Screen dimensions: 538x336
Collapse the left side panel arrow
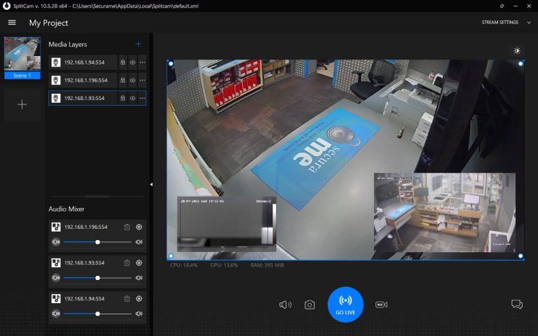151,185
